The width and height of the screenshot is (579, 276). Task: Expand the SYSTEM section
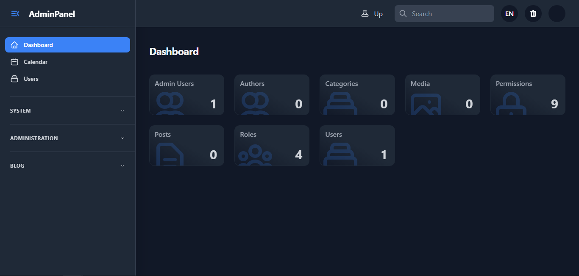(67, 110)
